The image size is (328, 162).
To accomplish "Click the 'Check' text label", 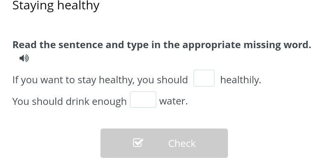I will click(x=182, y=144).
